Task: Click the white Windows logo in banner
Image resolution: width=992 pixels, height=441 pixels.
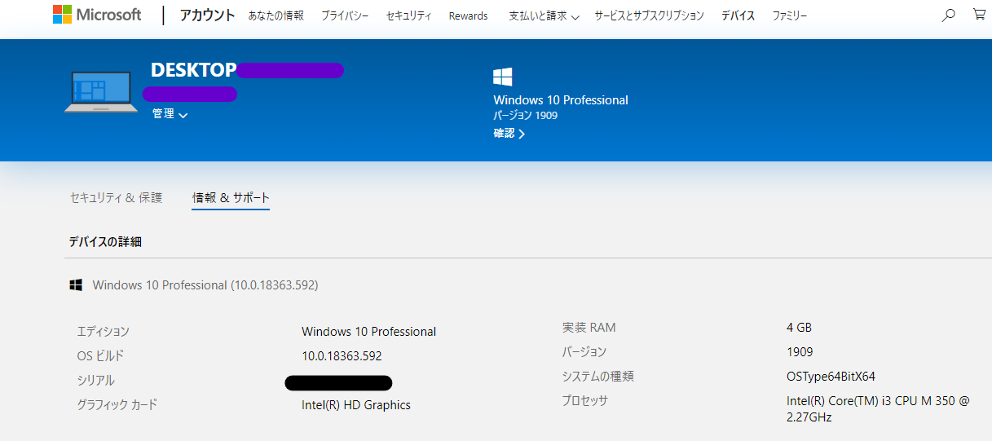Action: pos(502,77)
